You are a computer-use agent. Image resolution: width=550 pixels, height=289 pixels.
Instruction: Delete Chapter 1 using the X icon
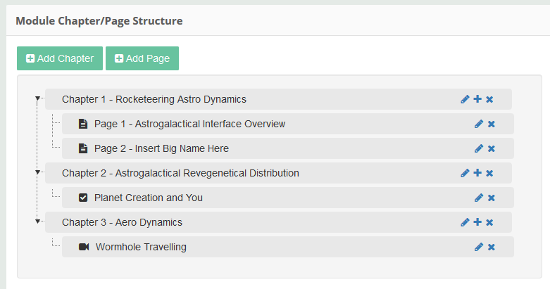489,99
